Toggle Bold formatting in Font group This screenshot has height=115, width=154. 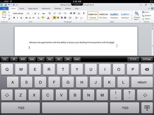(14, 18)
